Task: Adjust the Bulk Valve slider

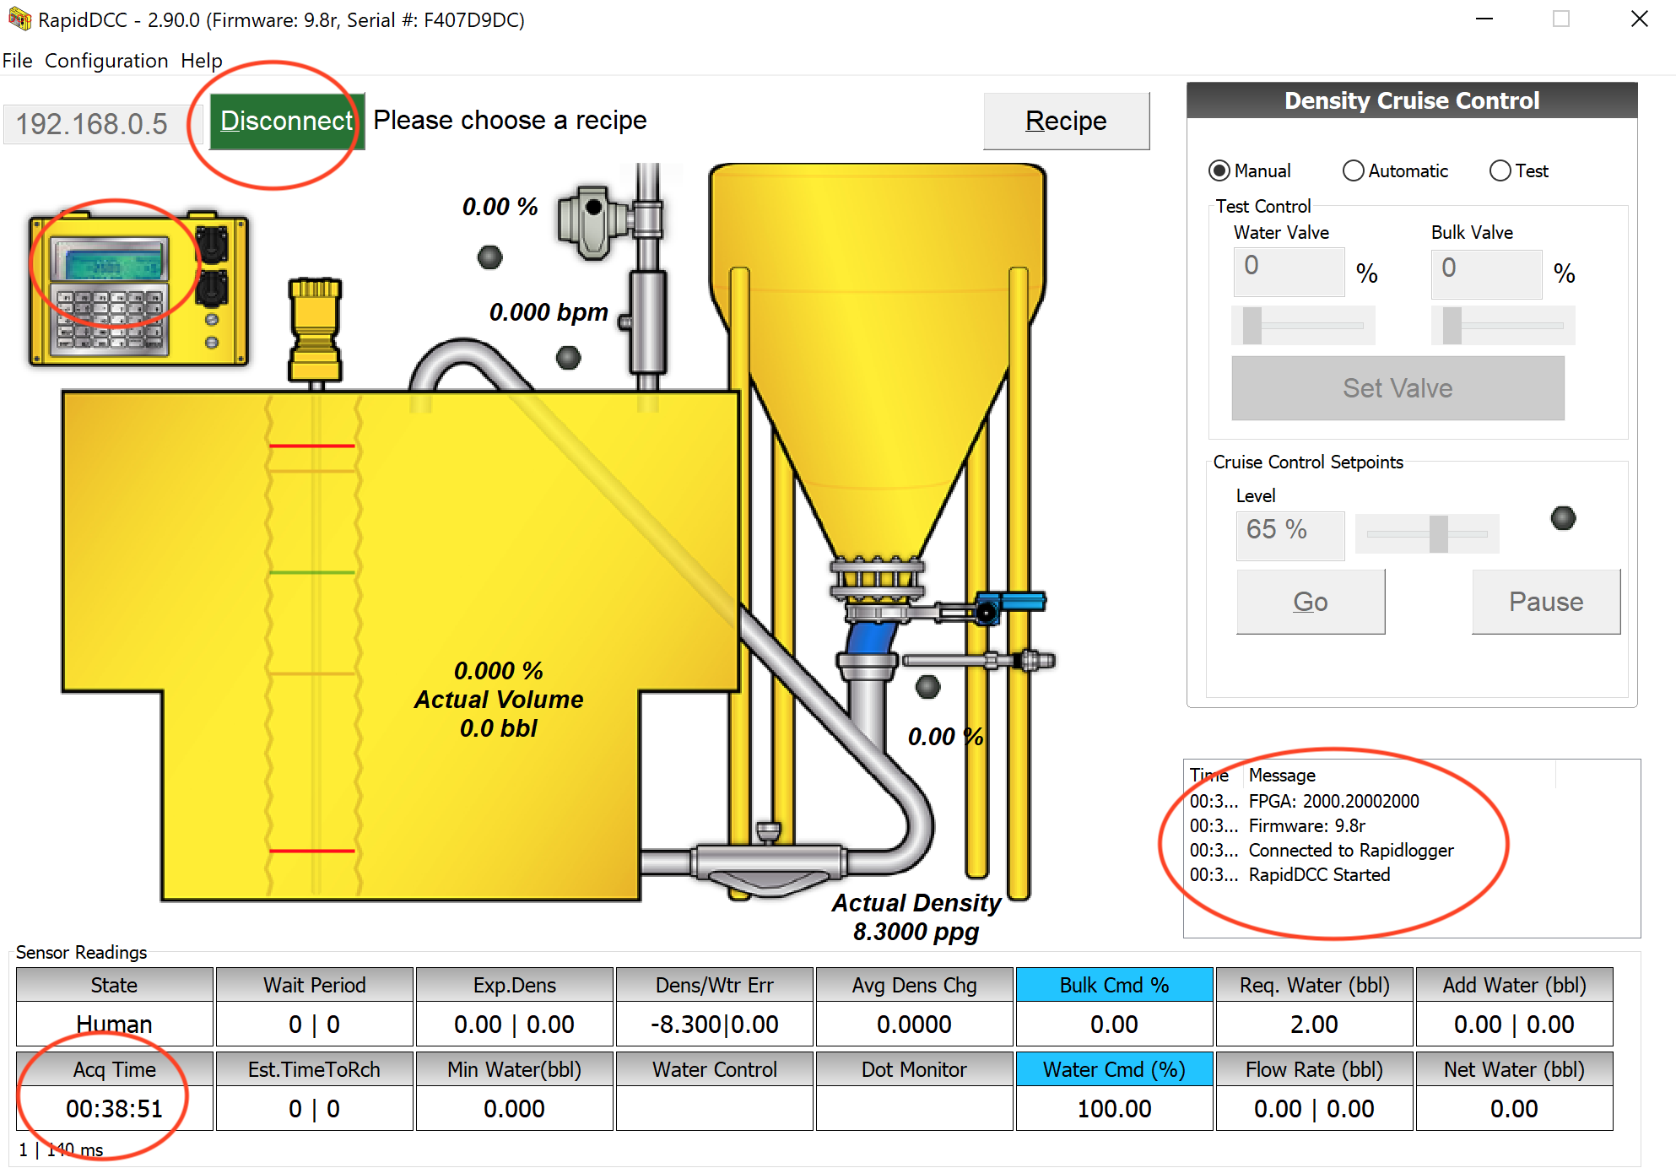Action: click(x=1503, y=325)
